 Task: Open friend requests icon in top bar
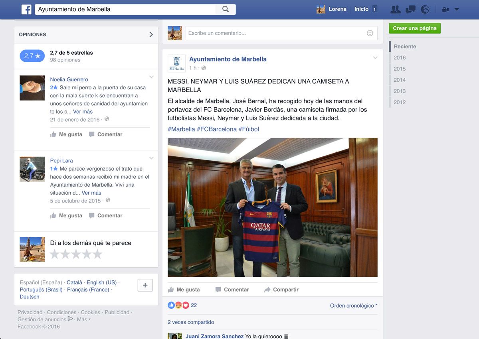tap(395, 10)
